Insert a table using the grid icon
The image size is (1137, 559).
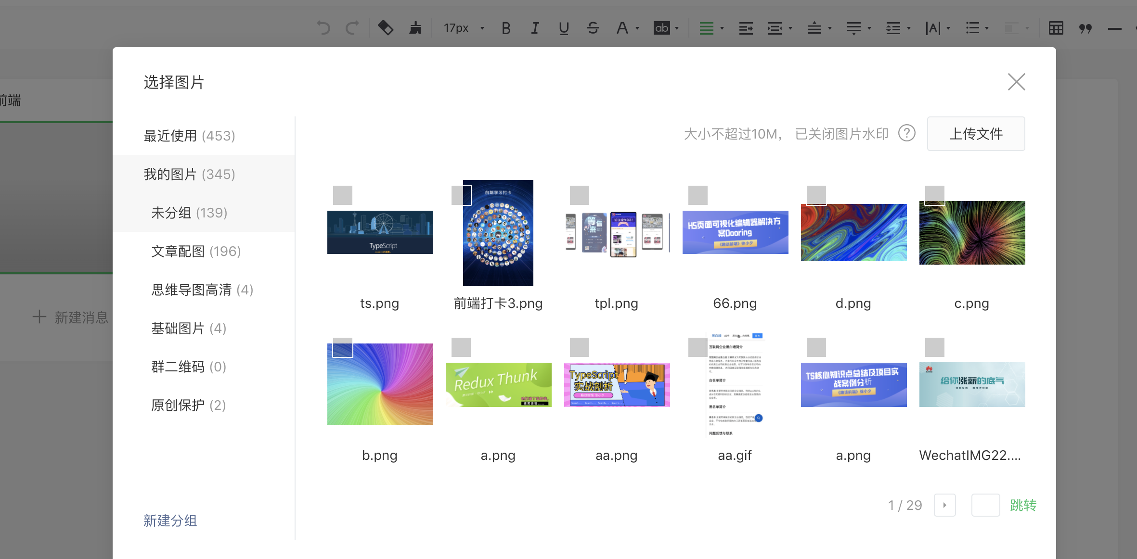[x=1056, y=28]
